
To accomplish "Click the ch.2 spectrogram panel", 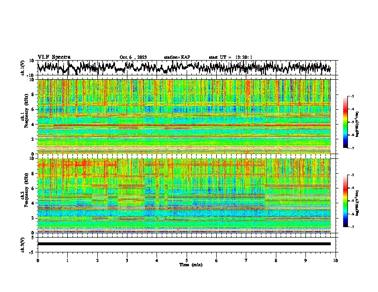I will (x=184, y=196).
